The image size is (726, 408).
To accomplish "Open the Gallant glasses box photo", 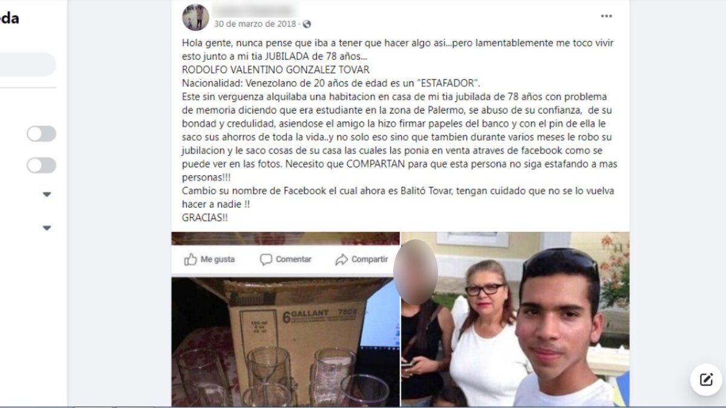I will (286, 342).
